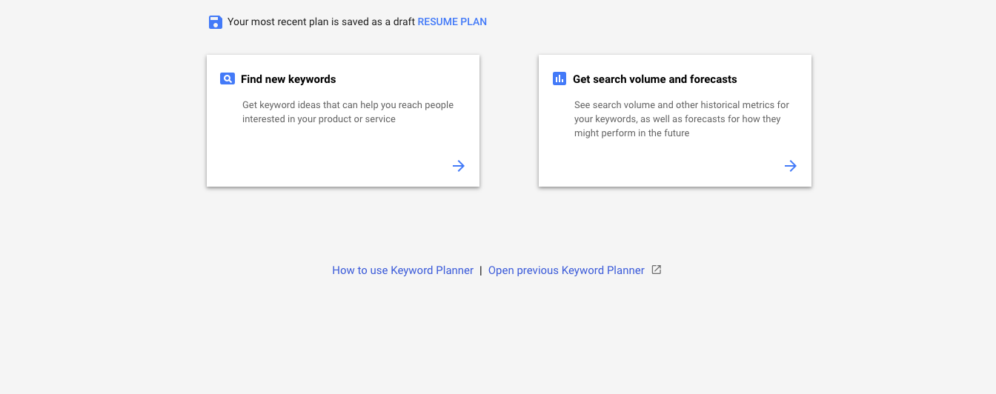Click the external link icon after Open previous Keyword Planner
996x394 pixels.
click(656, 270)
